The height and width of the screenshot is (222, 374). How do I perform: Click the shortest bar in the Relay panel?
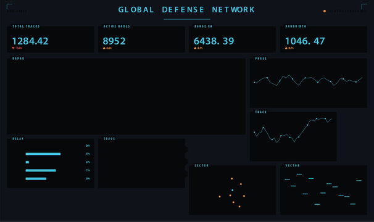pyautogui.click(x=27, y=162)
